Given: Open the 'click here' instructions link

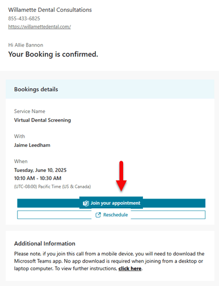Looking at the screenshot, I should click(x=130, y=268).
